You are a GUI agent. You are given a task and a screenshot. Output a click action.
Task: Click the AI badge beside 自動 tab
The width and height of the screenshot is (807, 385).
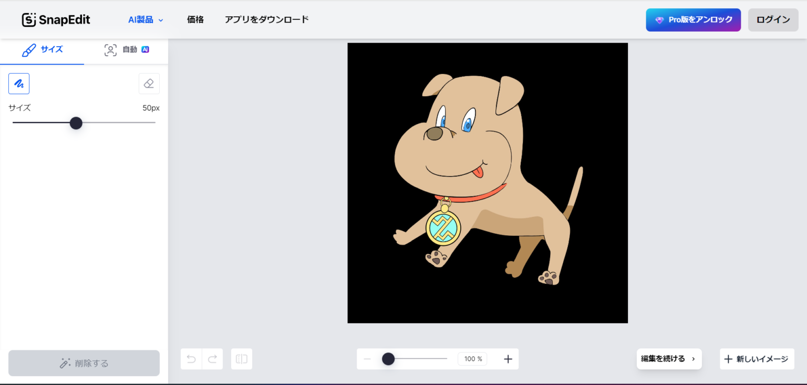point(144,49)
